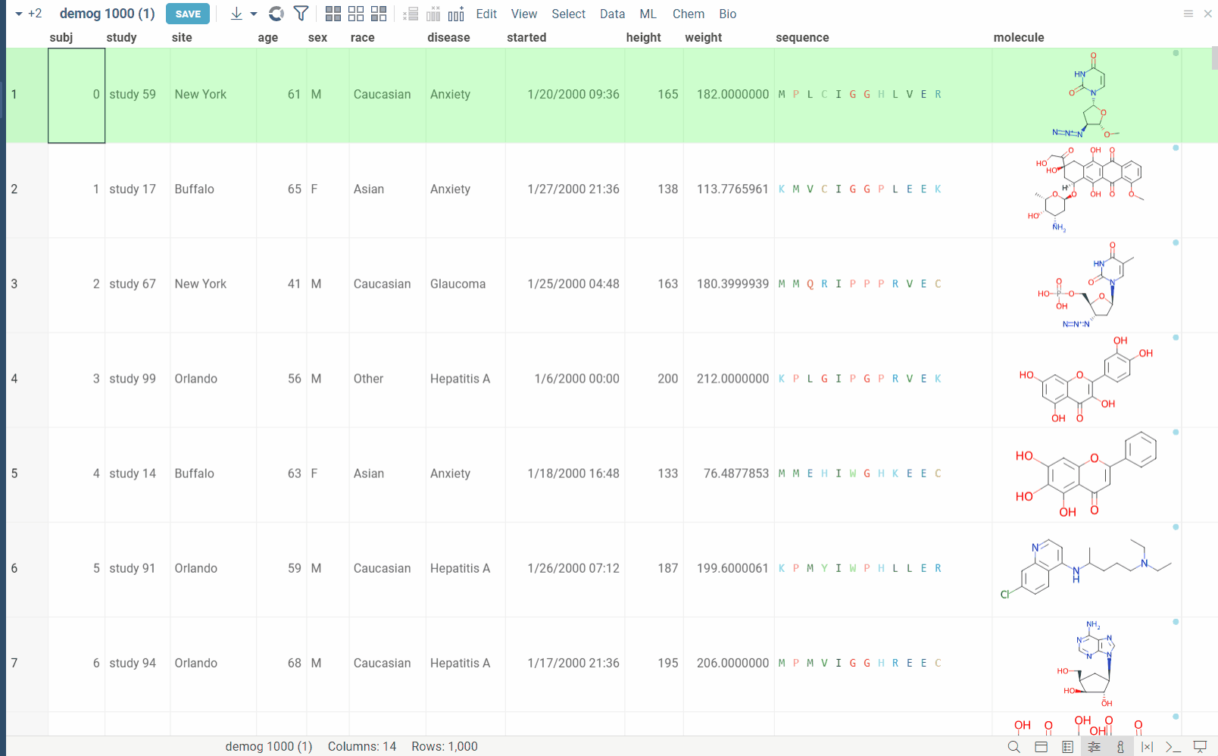Select the weight cell showing 212.0000000

732,379
